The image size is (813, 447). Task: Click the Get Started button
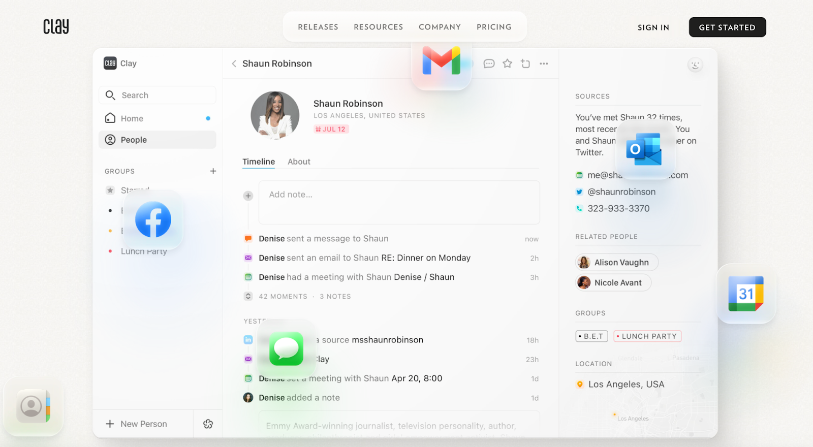pos(727,27)
